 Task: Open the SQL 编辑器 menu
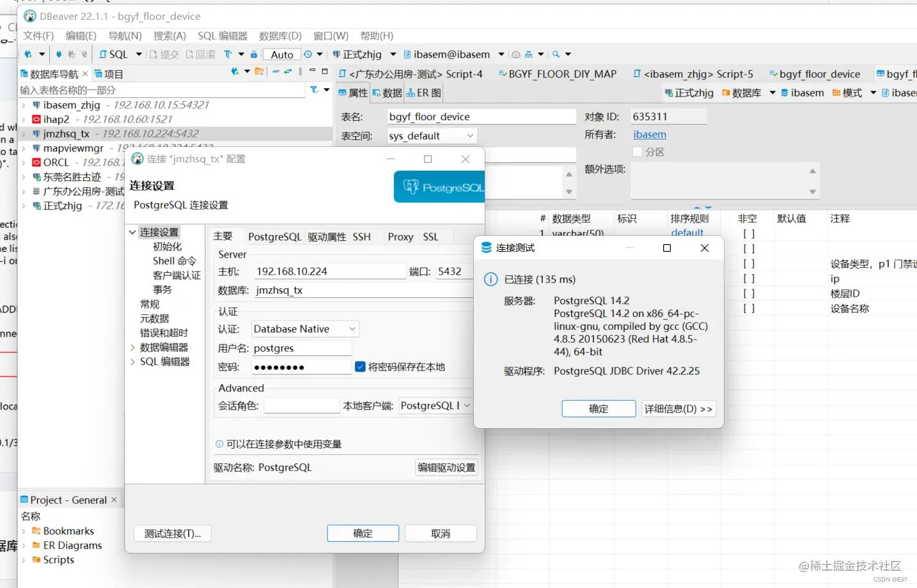(223, 36)
